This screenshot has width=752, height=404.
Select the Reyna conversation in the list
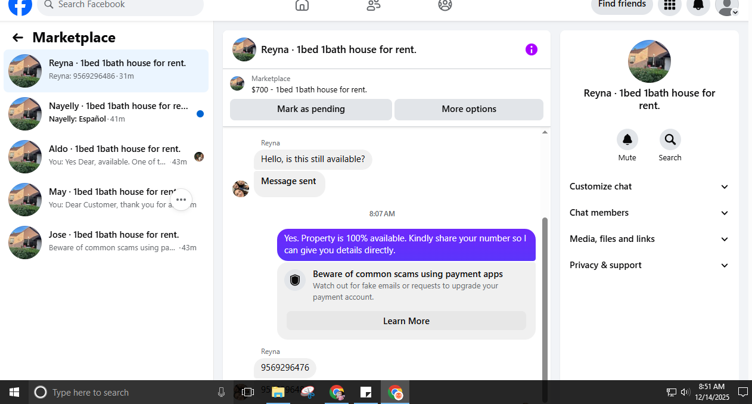106,71
